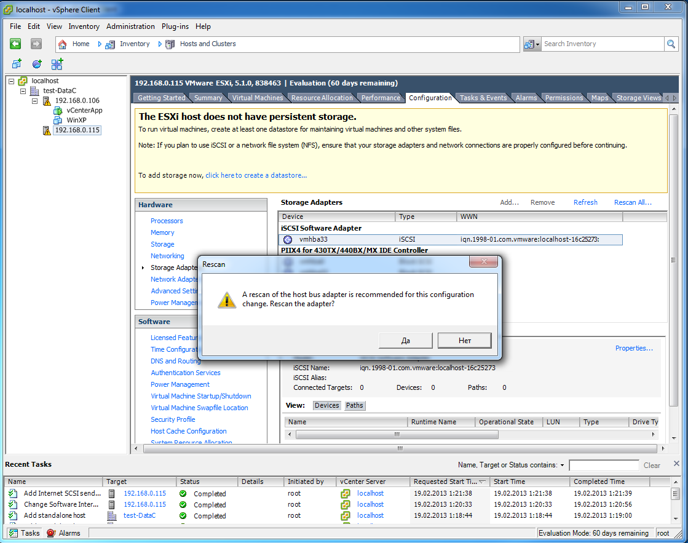The height and width of the screenshot is (543, 688).
Task: Click the New Virtual Machine toolbar icon
Action: tap(17, 64)
